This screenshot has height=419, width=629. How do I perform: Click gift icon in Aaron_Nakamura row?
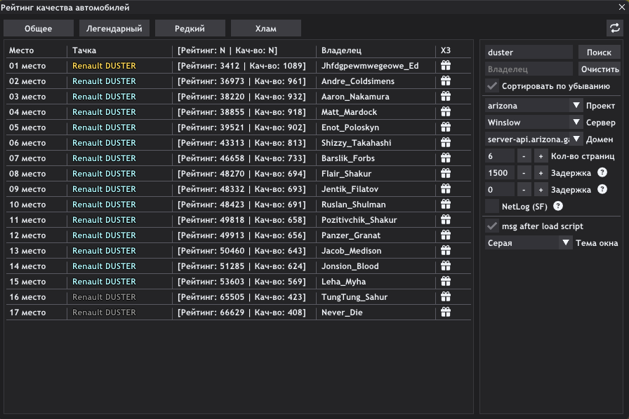[x=446, y=96]
